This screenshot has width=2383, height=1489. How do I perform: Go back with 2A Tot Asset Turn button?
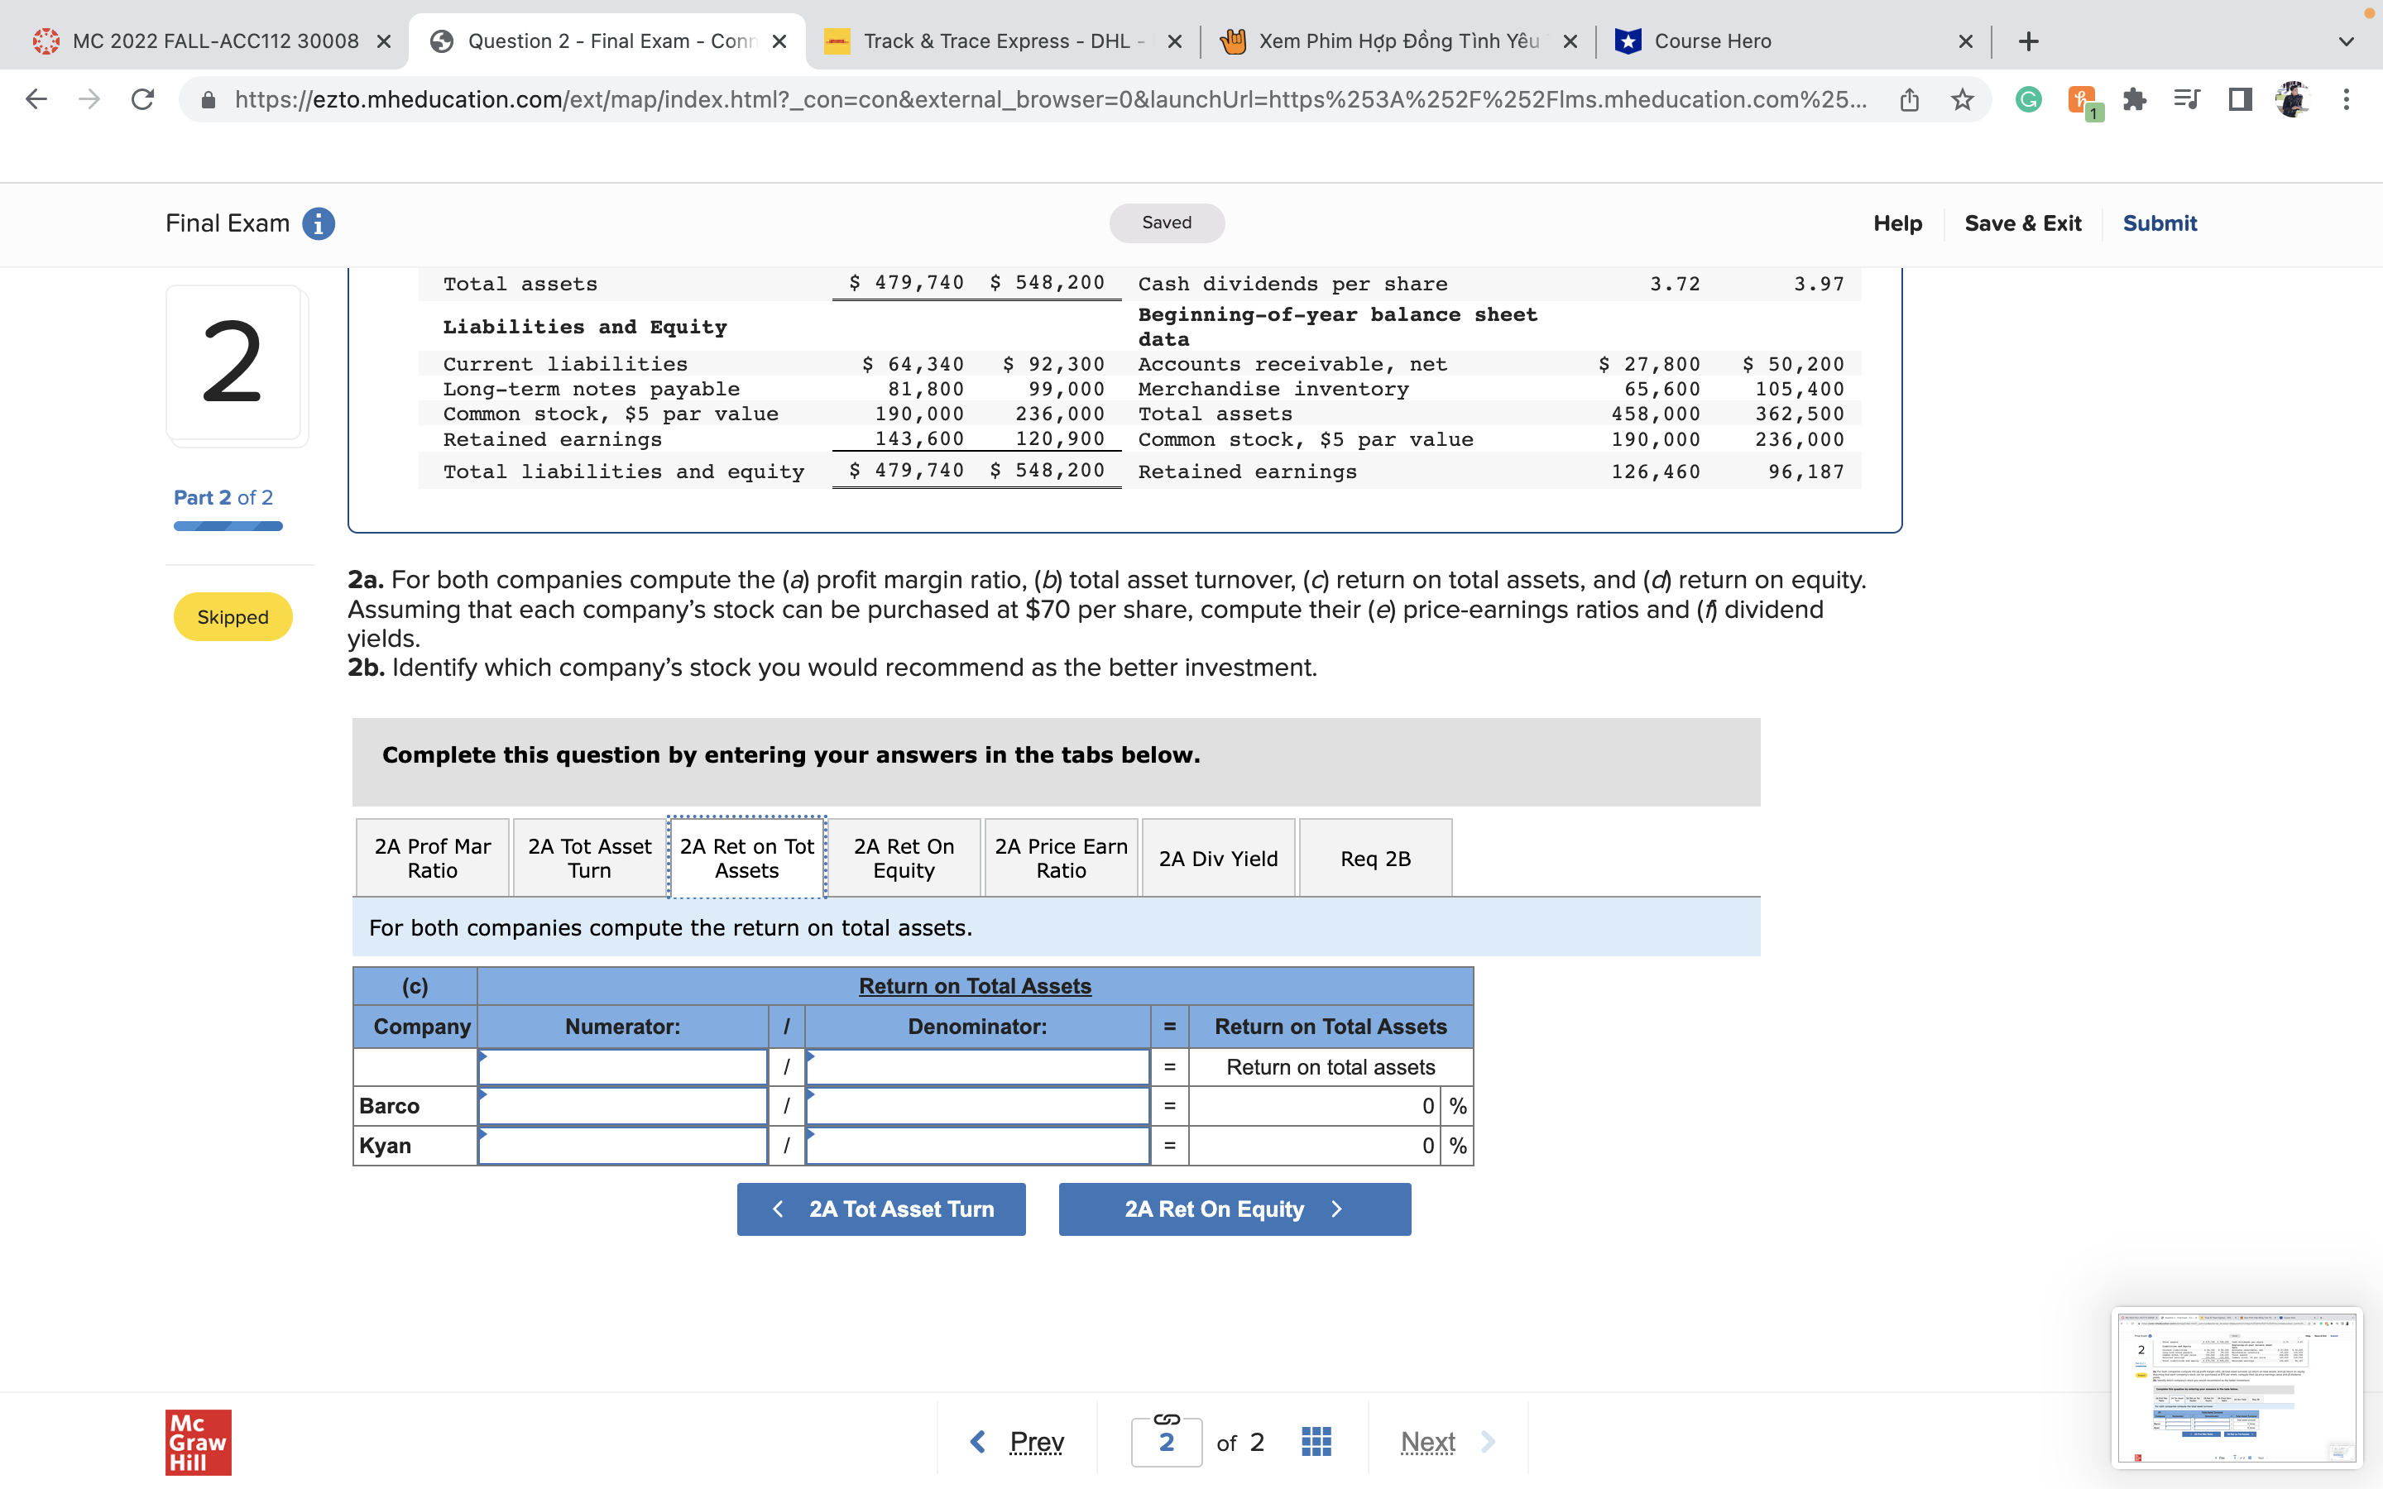click(x=881, y=1209)
